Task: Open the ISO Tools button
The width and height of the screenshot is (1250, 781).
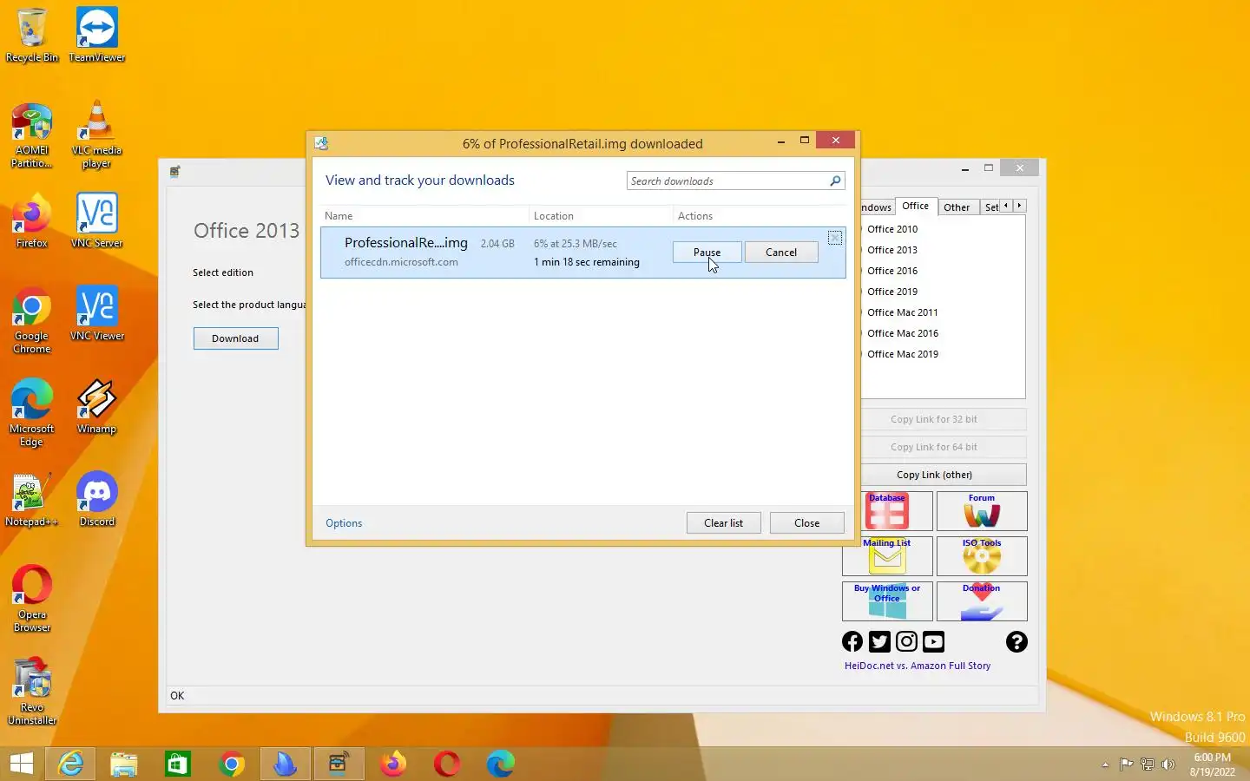Action: (982, 556)
